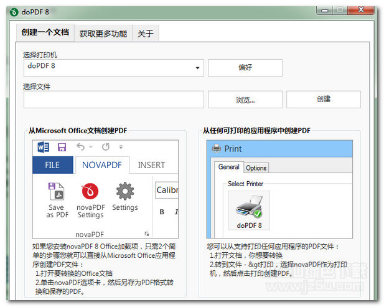Click the redo circular arrow icon
The width and height of the screenshot is (384, 307).
(106, 147)
